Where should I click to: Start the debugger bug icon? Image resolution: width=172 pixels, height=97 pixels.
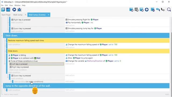[x=19, y=10]
